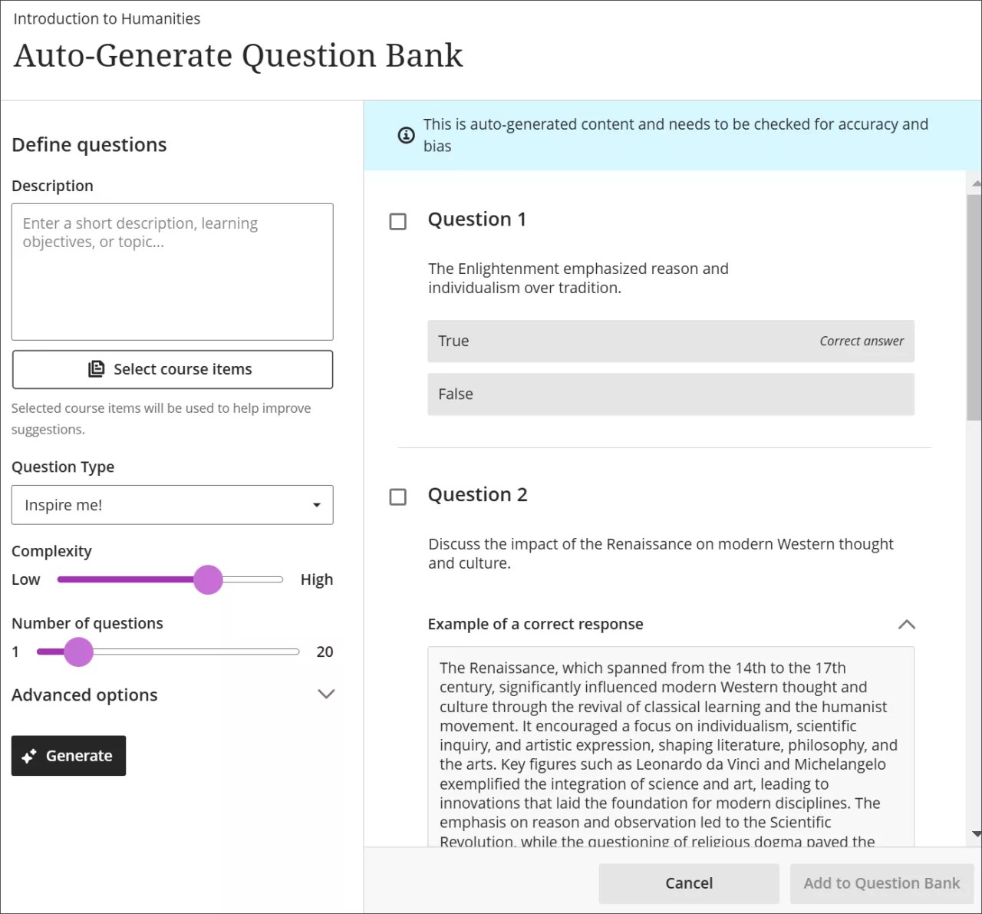Click the Generate button
This screenshot has width=982, height=914.
(x=68, y=756)
